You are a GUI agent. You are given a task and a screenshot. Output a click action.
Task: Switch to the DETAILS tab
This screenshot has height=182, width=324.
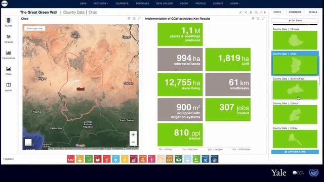click(313, 12)
